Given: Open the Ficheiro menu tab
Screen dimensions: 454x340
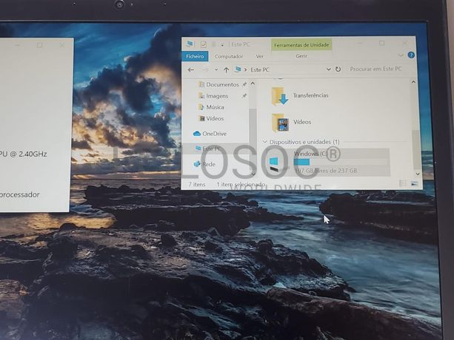Looking at the screenshot, I should tap(195, 56).
